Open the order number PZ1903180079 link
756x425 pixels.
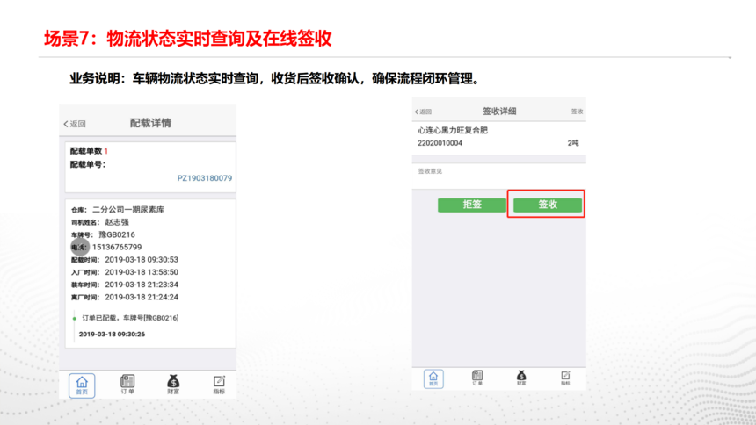(x=205, y=178)
